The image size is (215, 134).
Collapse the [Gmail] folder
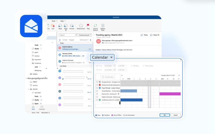[29, 89]
